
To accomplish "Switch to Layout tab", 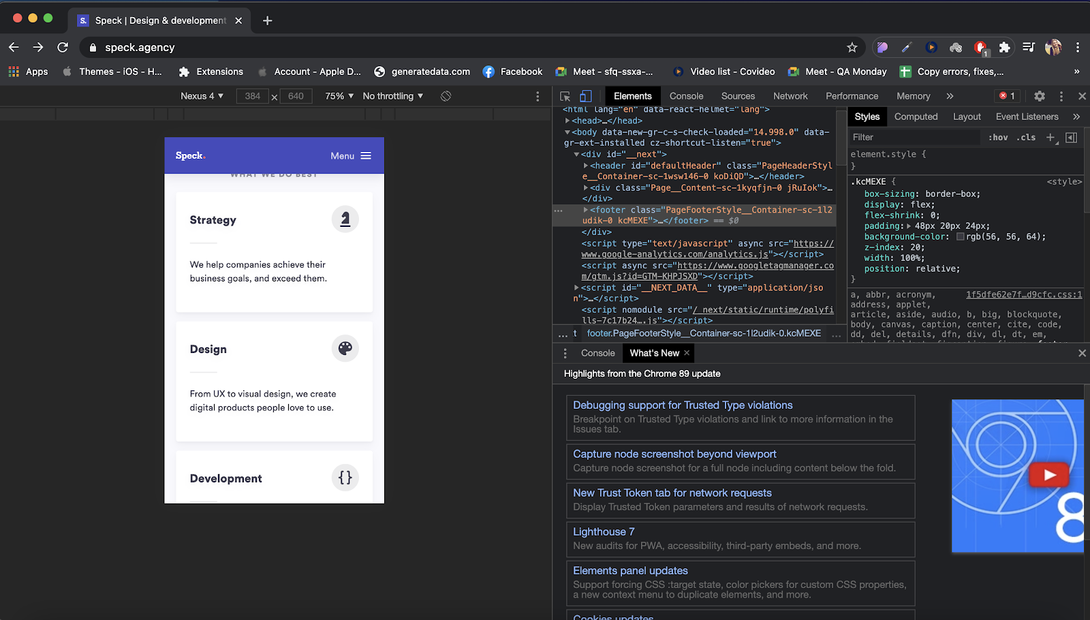I will (x=967, y=117).
